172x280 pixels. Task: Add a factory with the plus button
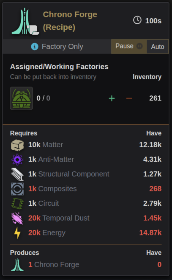112,98
